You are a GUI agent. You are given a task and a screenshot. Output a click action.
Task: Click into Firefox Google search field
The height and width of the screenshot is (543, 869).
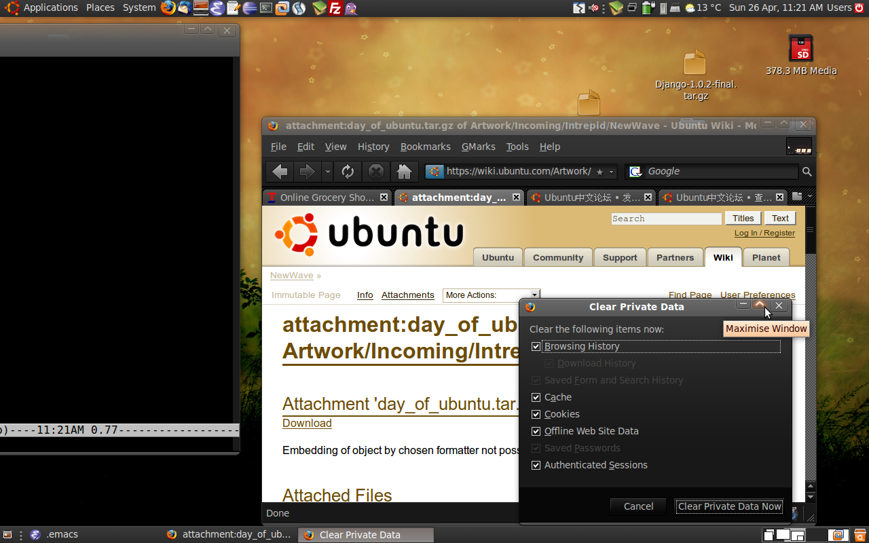pyautogui.click(x=721, y=172)
